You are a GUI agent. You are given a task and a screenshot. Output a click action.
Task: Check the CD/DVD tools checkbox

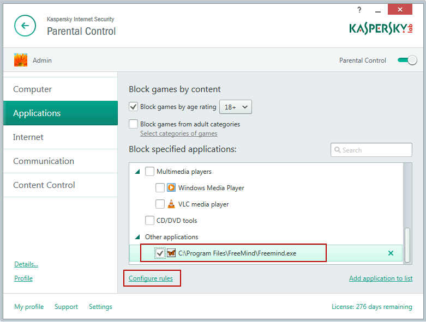(149, 220)
